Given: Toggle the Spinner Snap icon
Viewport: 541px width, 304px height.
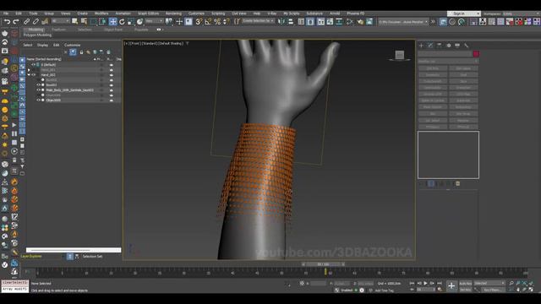Looking at the screenshot, I should pos(226,22).
